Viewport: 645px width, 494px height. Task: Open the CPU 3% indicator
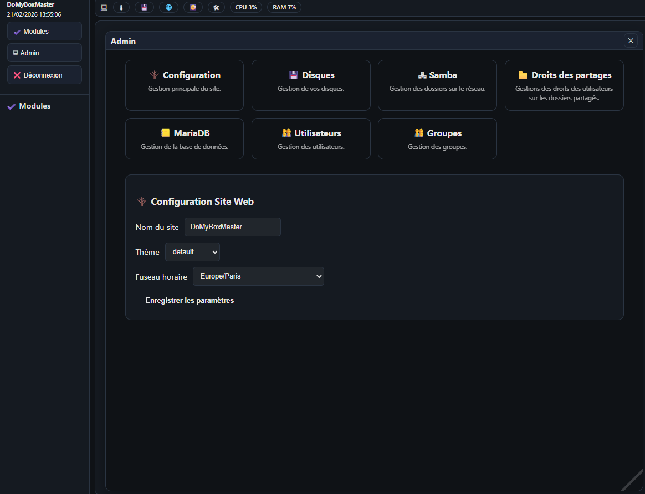click(246, 8)
